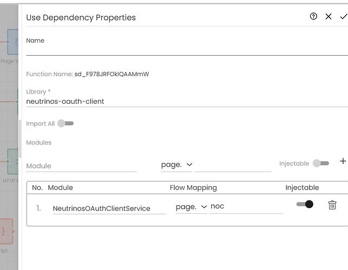Image resolution: width=348 pixels, height=270 pixels.
Task: Click the Injectable column header
Action: click(302, 187)
